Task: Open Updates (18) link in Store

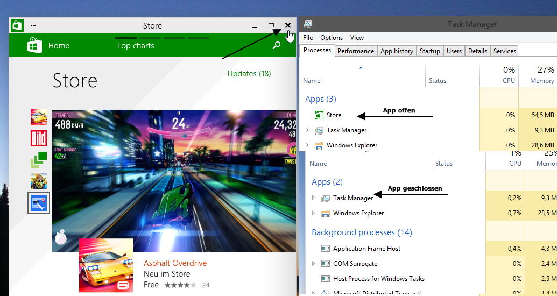Action: pyautogui.click(x=249, y=74)
